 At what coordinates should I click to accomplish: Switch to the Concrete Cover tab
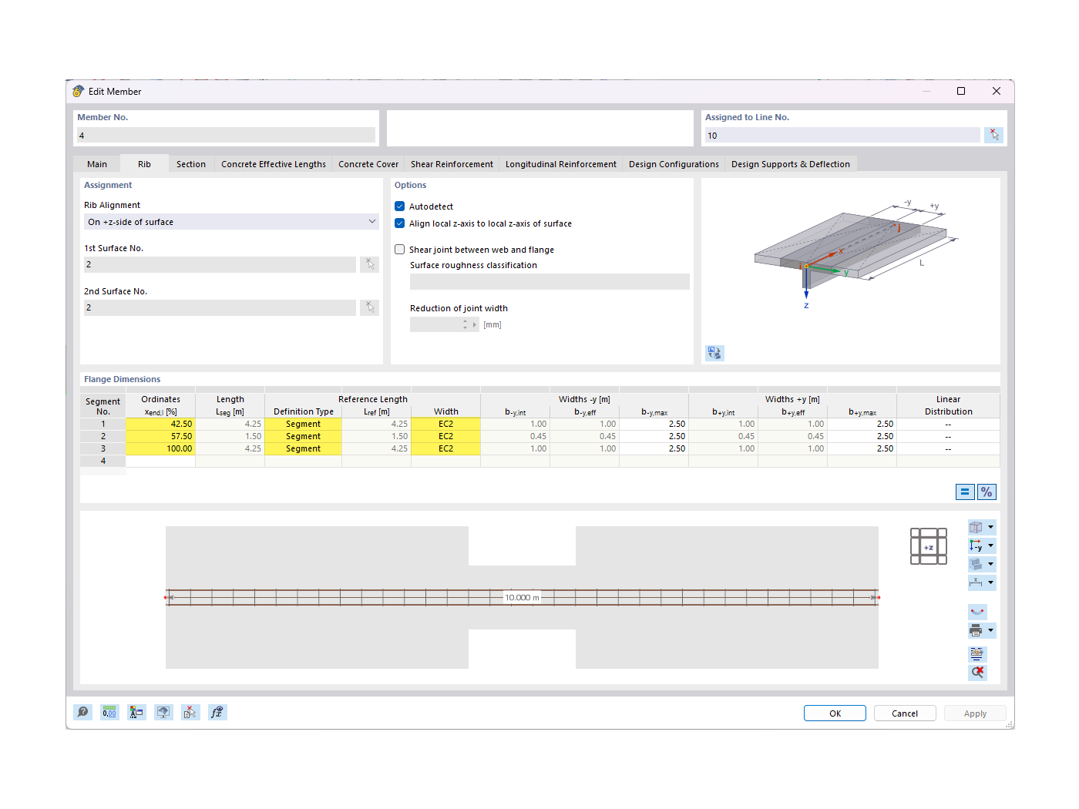click(368, 163)
